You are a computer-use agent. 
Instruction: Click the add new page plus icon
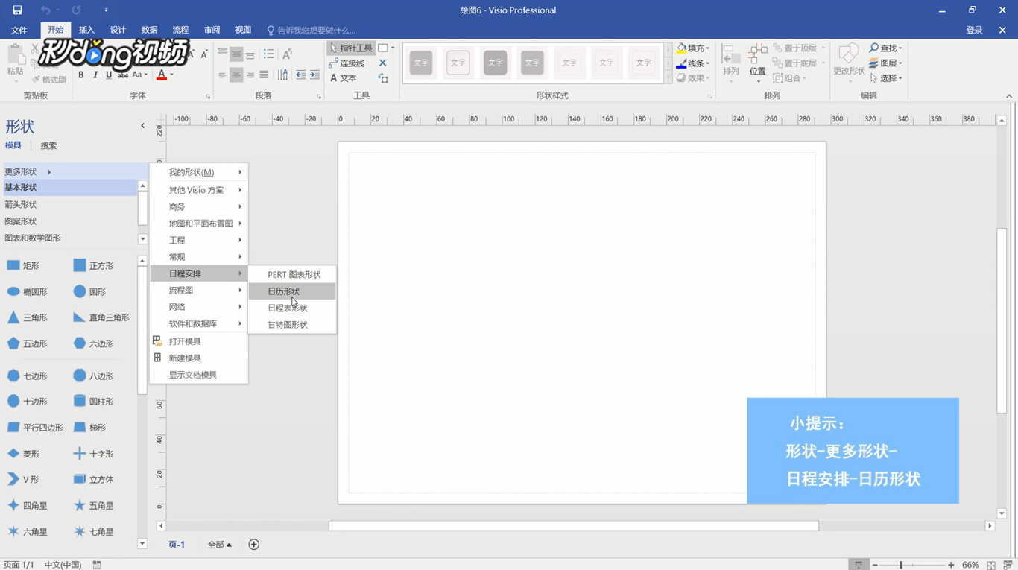coord(254,545)
